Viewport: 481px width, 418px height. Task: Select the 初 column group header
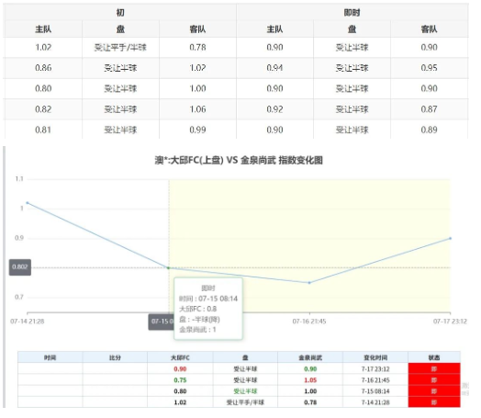[120, 13]
